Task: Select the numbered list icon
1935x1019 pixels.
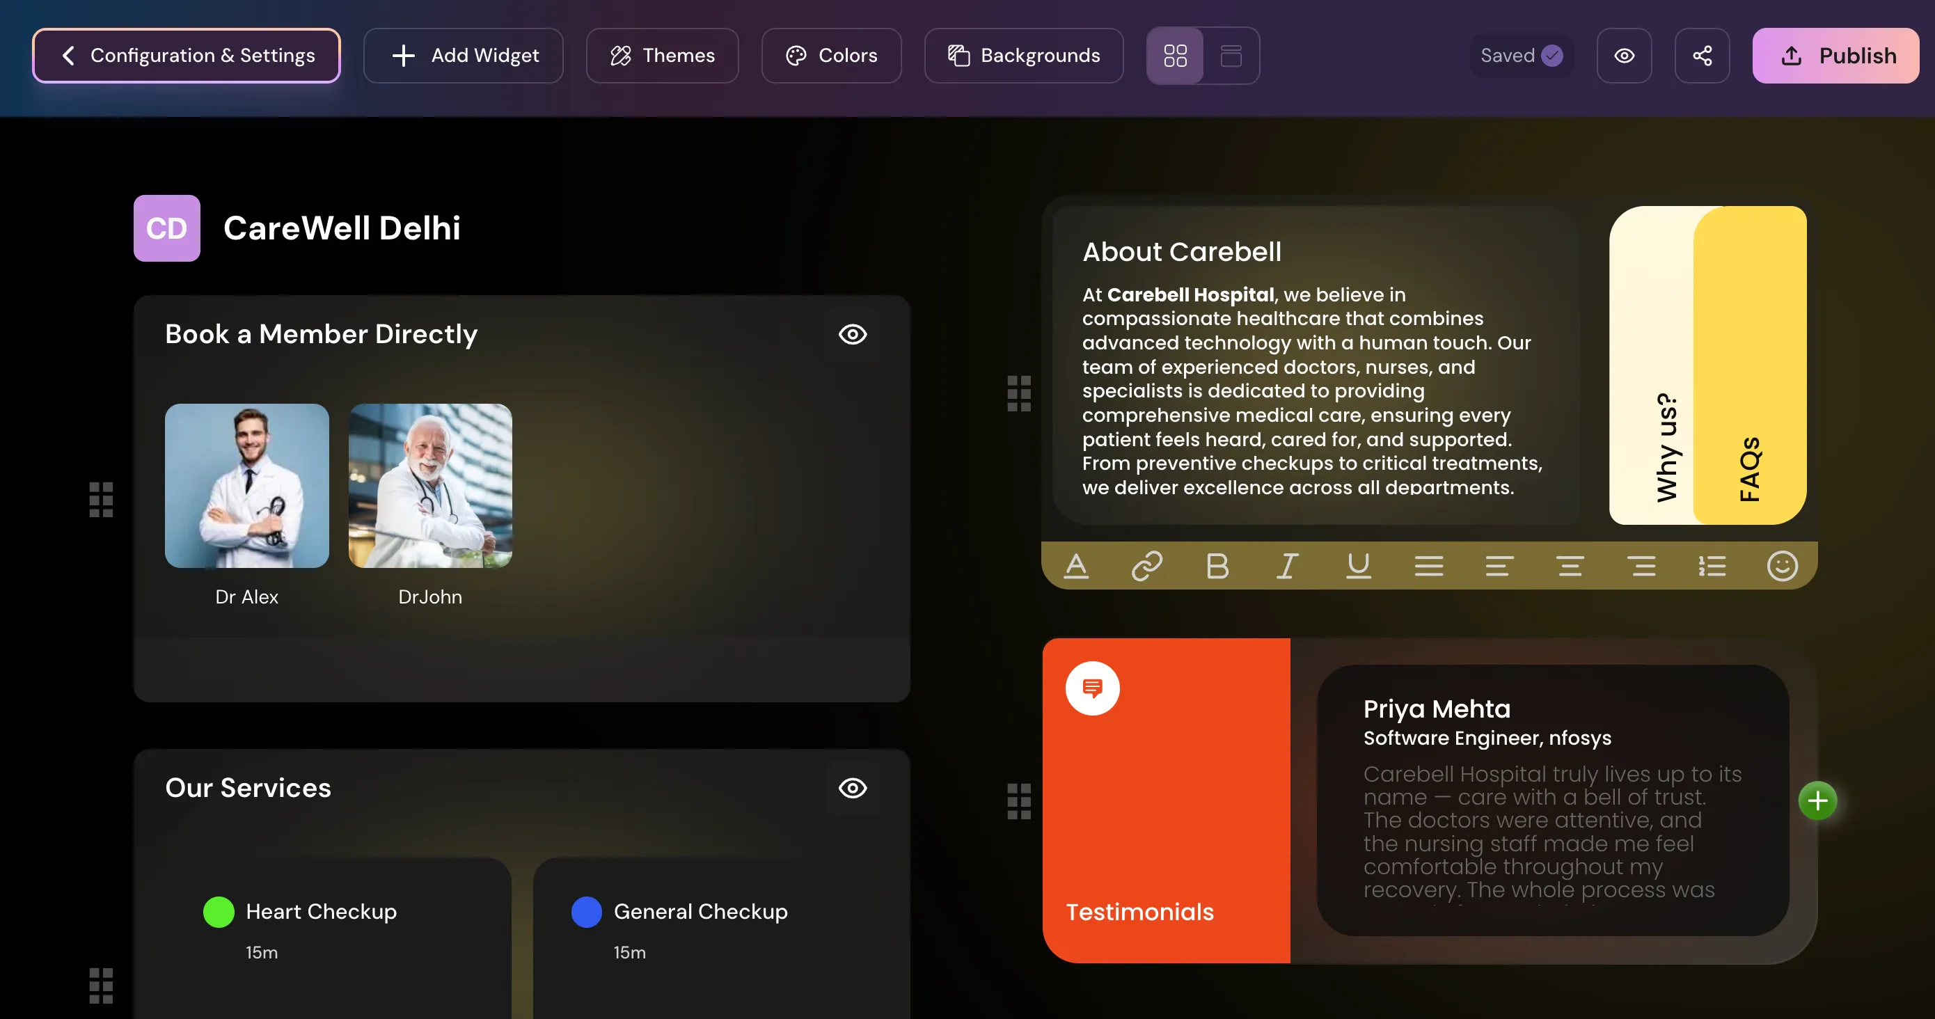Action: click(x=1712, y=565)
